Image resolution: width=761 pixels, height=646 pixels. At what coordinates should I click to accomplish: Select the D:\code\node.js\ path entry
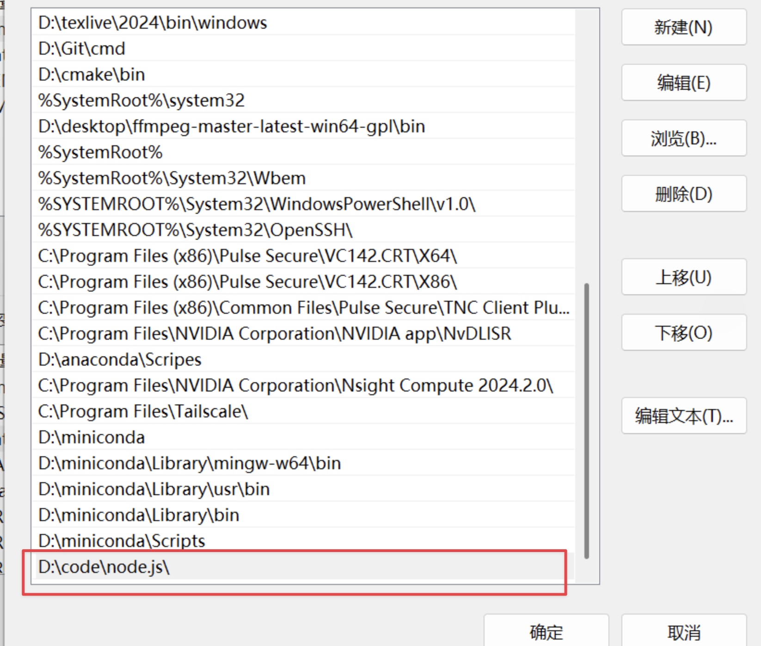104,567
